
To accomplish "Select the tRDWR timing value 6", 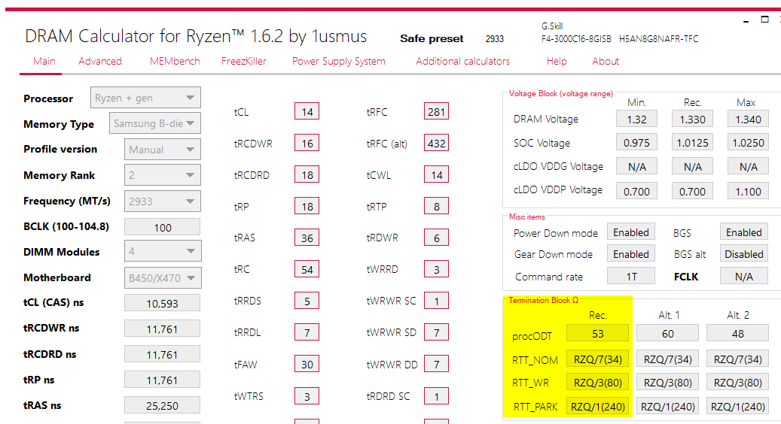I will click(x=436, y=238).
